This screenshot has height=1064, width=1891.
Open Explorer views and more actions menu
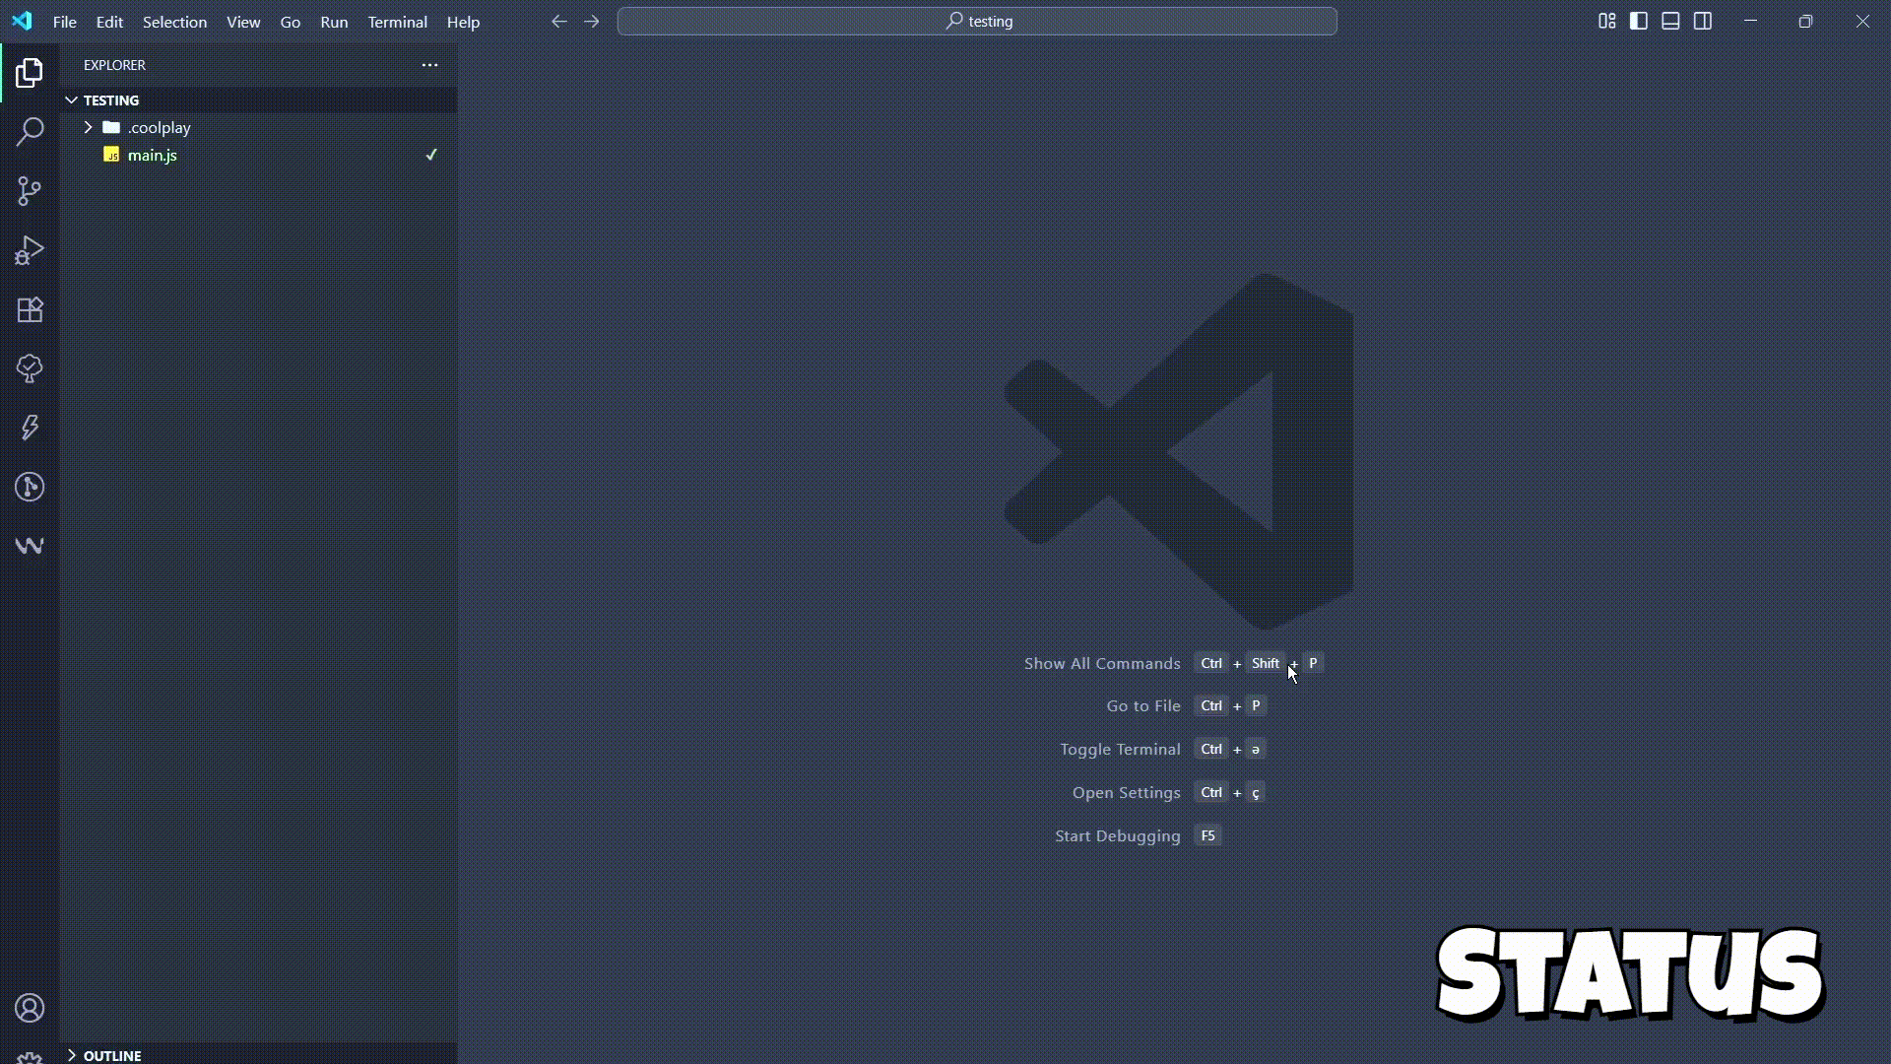pos(429,65)
